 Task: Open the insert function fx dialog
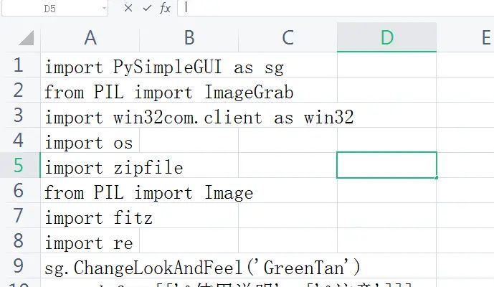click(165, 8)
